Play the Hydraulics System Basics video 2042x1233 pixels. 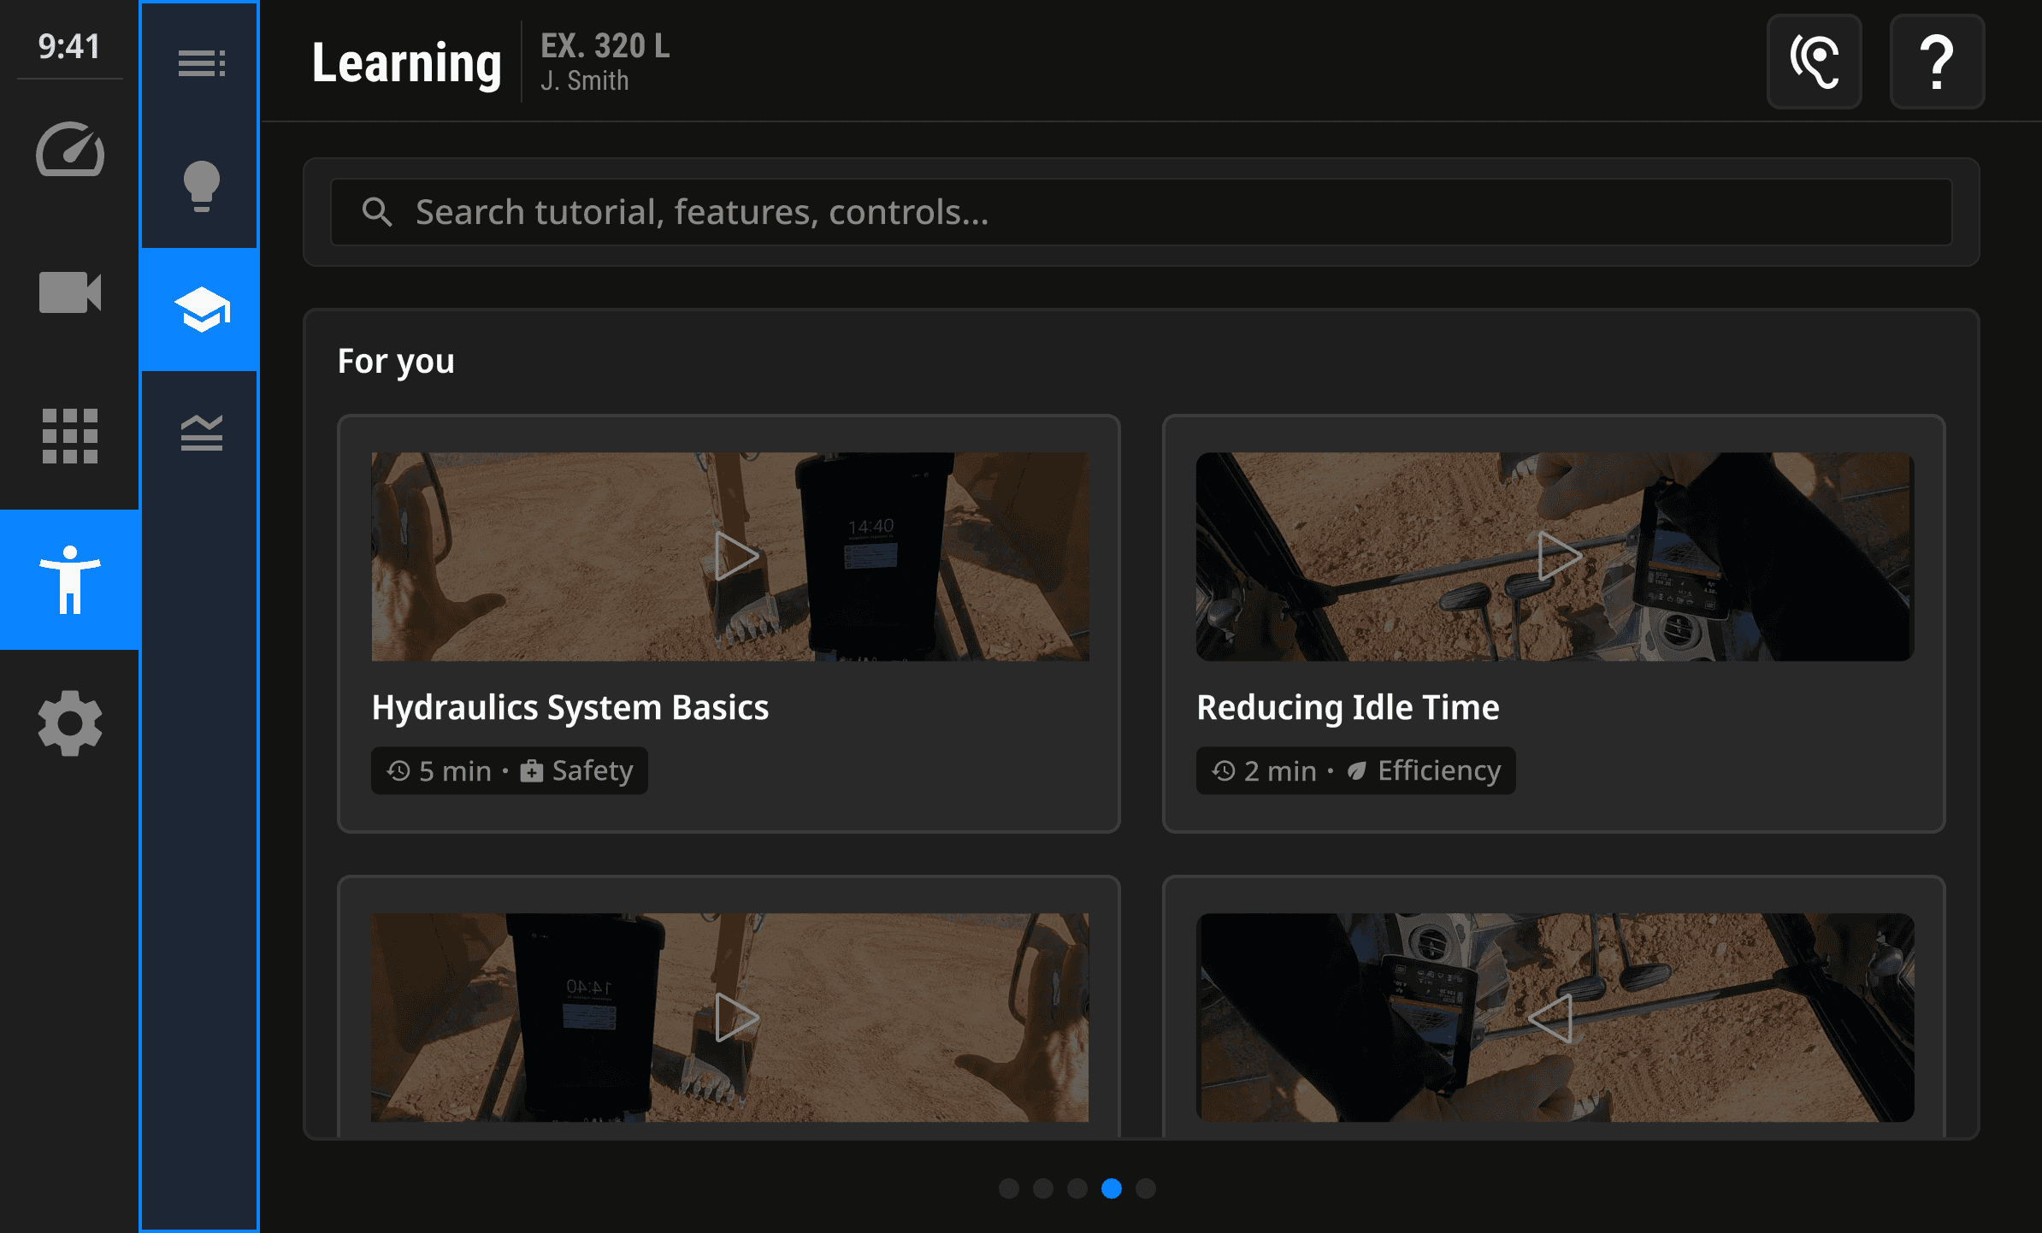point(735,556)
